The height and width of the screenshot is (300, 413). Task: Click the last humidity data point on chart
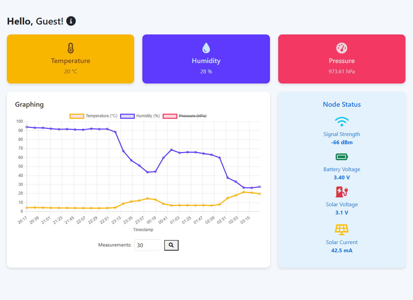tap(260, 187)
